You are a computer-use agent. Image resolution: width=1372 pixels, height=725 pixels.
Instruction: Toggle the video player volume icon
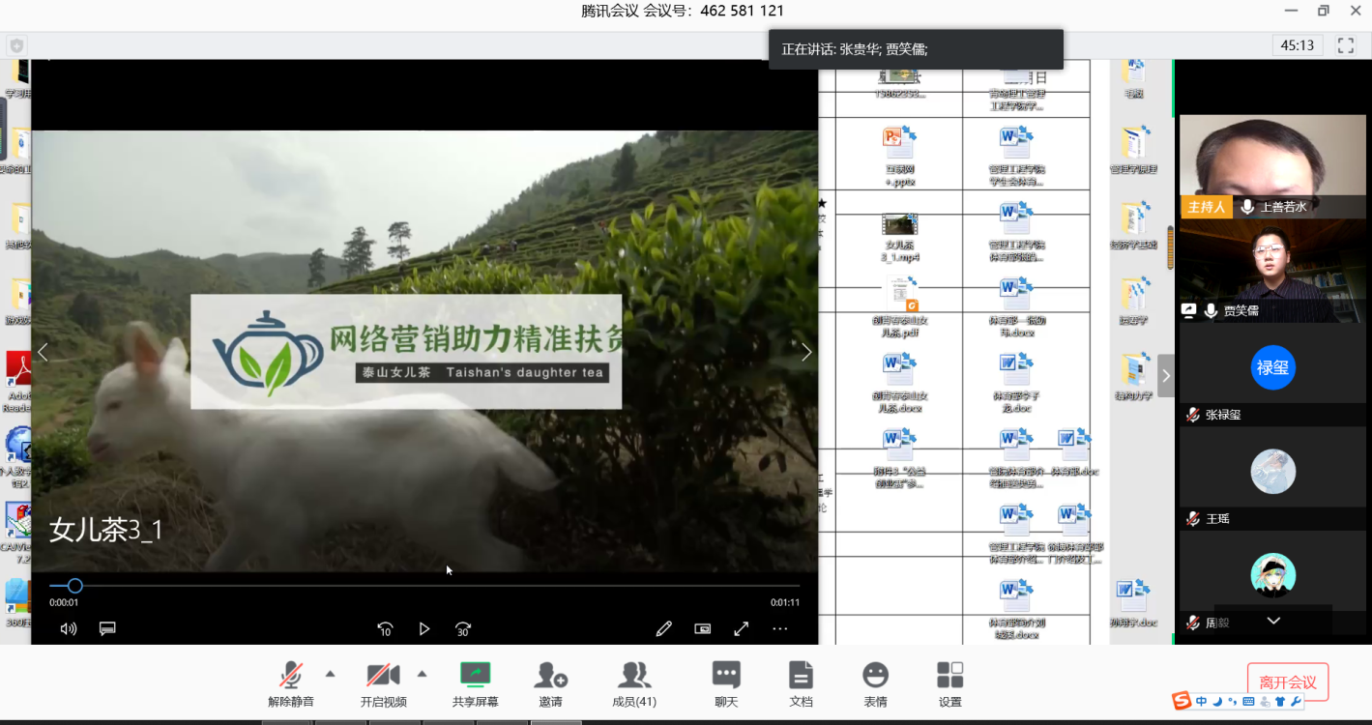69,629
